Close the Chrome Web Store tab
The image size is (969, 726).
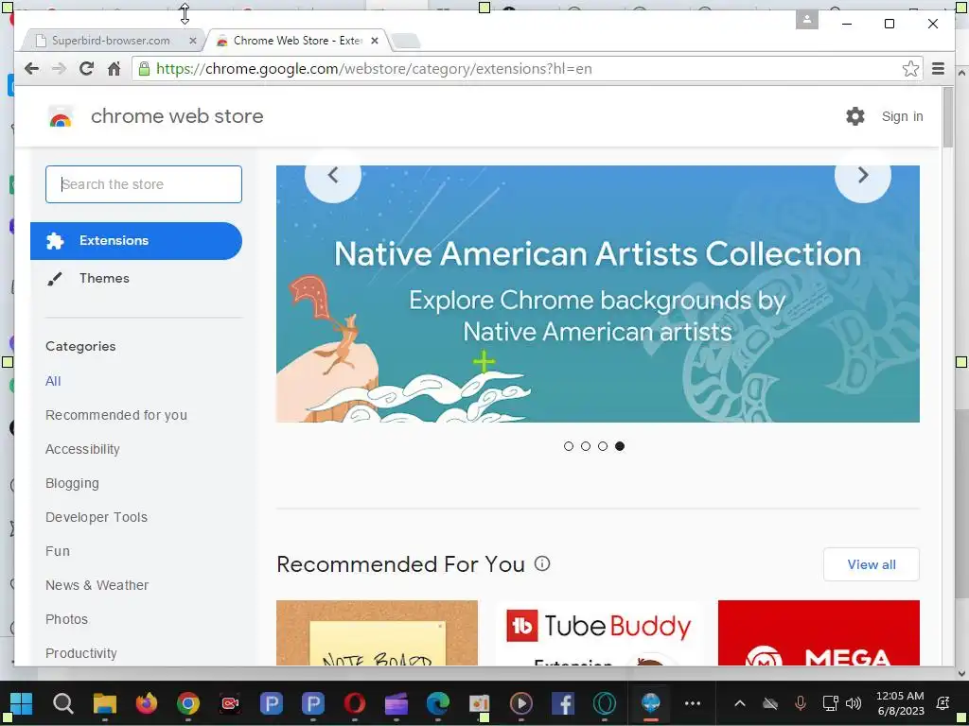pyautogui.click(x=375, y=41)
